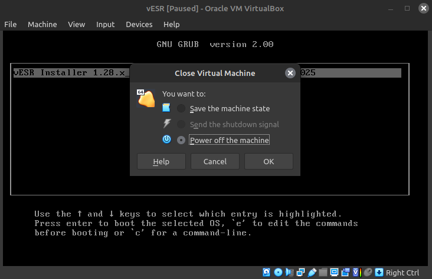Click the CPU virtualization status icon
The height and width of the screenshot is (279, 432).
tap(357, 272)
